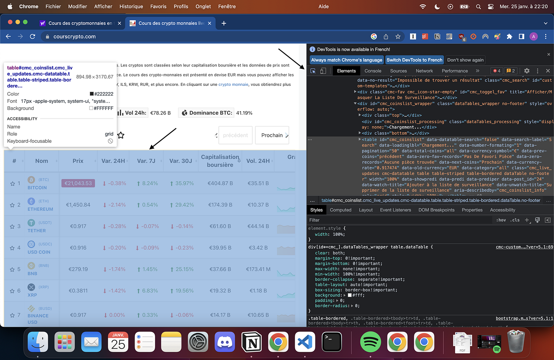The width and height of the screenshot is (554, 360).
Task: Collapse the cmc_coinslist_wrapper div node
Action: pyautogui.click(x=355, y=104)
